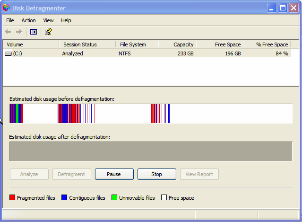The width and height of the screenshot is (302, 222).
Task: Click the Analyzed session status cell
Action: [72, 53]
